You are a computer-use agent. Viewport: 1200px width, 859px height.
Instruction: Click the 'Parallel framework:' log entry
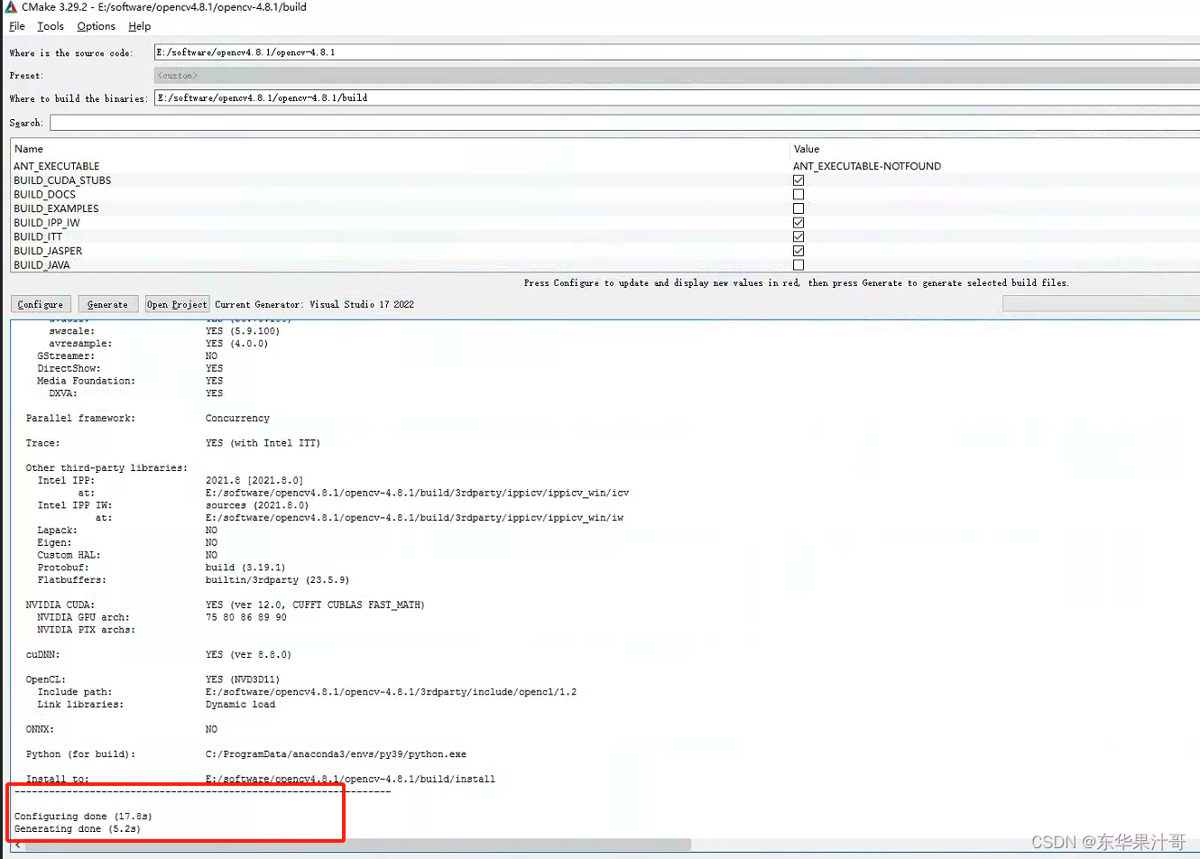(x=80, y=418)
